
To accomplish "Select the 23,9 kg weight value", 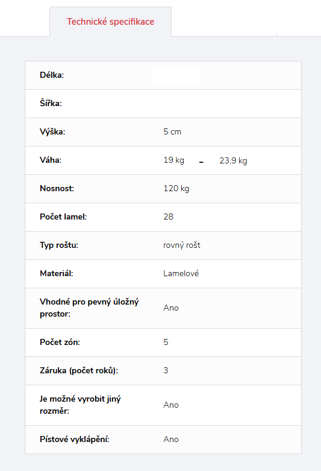I will coord(233,160).
